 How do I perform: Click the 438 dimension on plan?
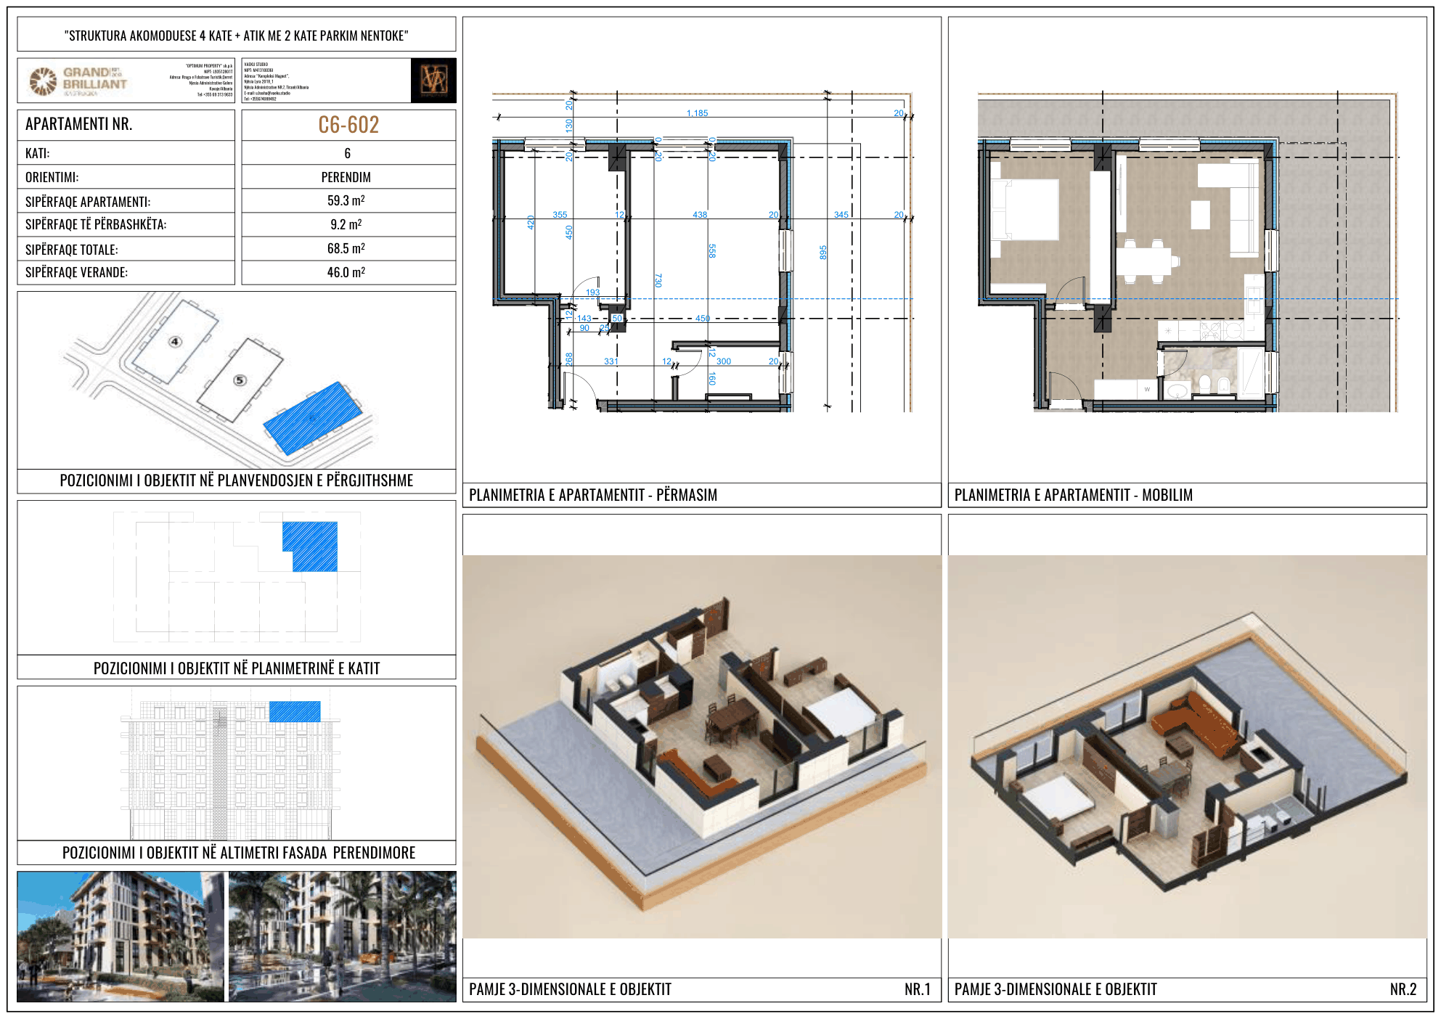700,214
